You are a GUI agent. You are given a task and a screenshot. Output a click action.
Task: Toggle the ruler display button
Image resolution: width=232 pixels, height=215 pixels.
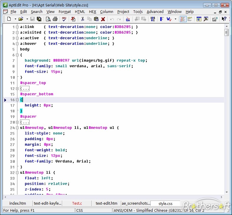point(190,19)
